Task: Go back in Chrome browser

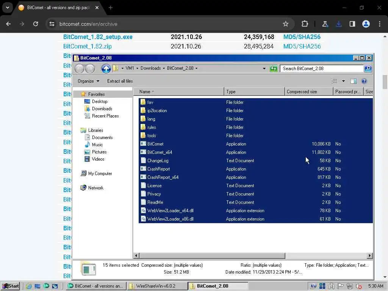Action: pos(8,24)
